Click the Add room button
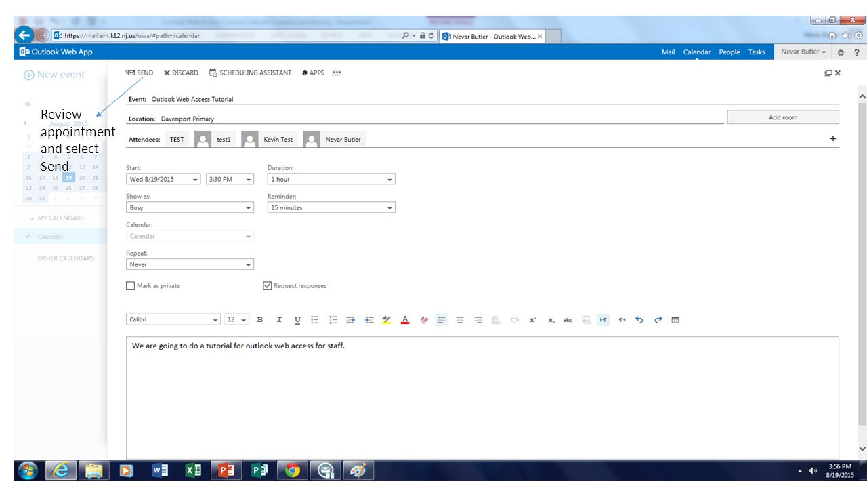 pos(783,117)
